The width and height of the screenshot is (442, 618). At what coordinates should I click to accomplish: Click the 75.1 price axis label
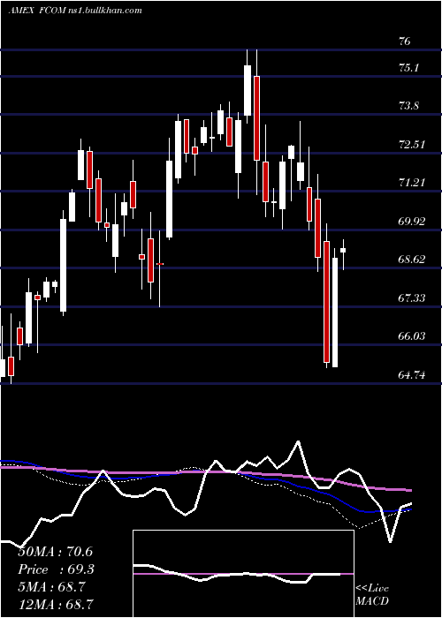(408, 68)
